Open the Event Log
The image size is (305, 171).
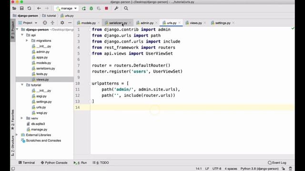click(277, 162)
